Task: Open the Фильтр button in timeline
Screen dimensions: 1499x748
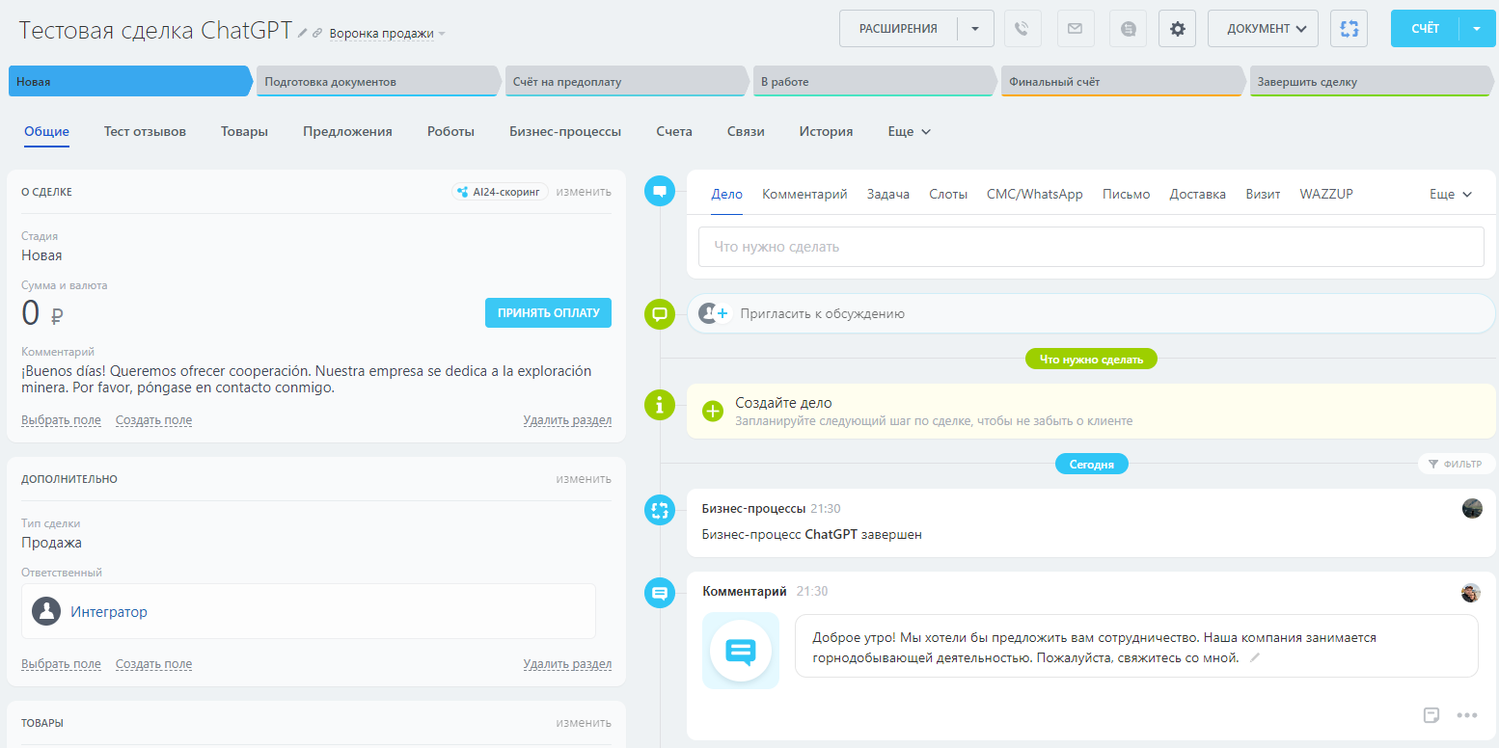Action: point(1456,464)
